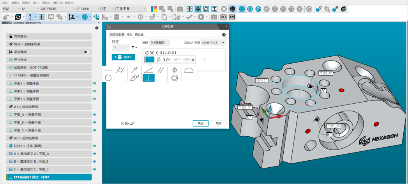Open the 插入 menu
Viewport: 408px width, 184px height.
[x=36, y=3]
